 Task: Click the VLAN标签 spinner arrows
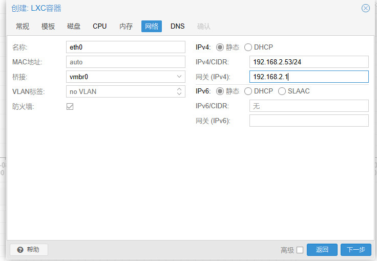point(179,91)
